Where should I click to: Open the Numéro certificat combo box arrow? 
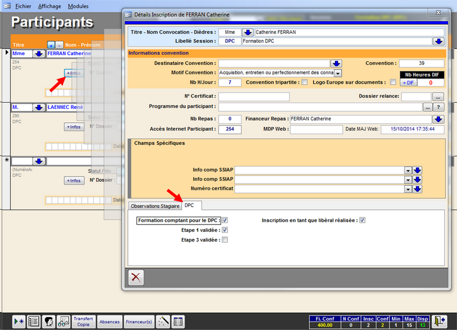(x=408, y=189)
